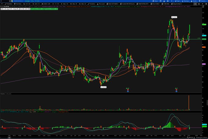Switch timeframe to 20 D : 1h
The width and height of the screenshot is (208, 139).
[36, 4]
